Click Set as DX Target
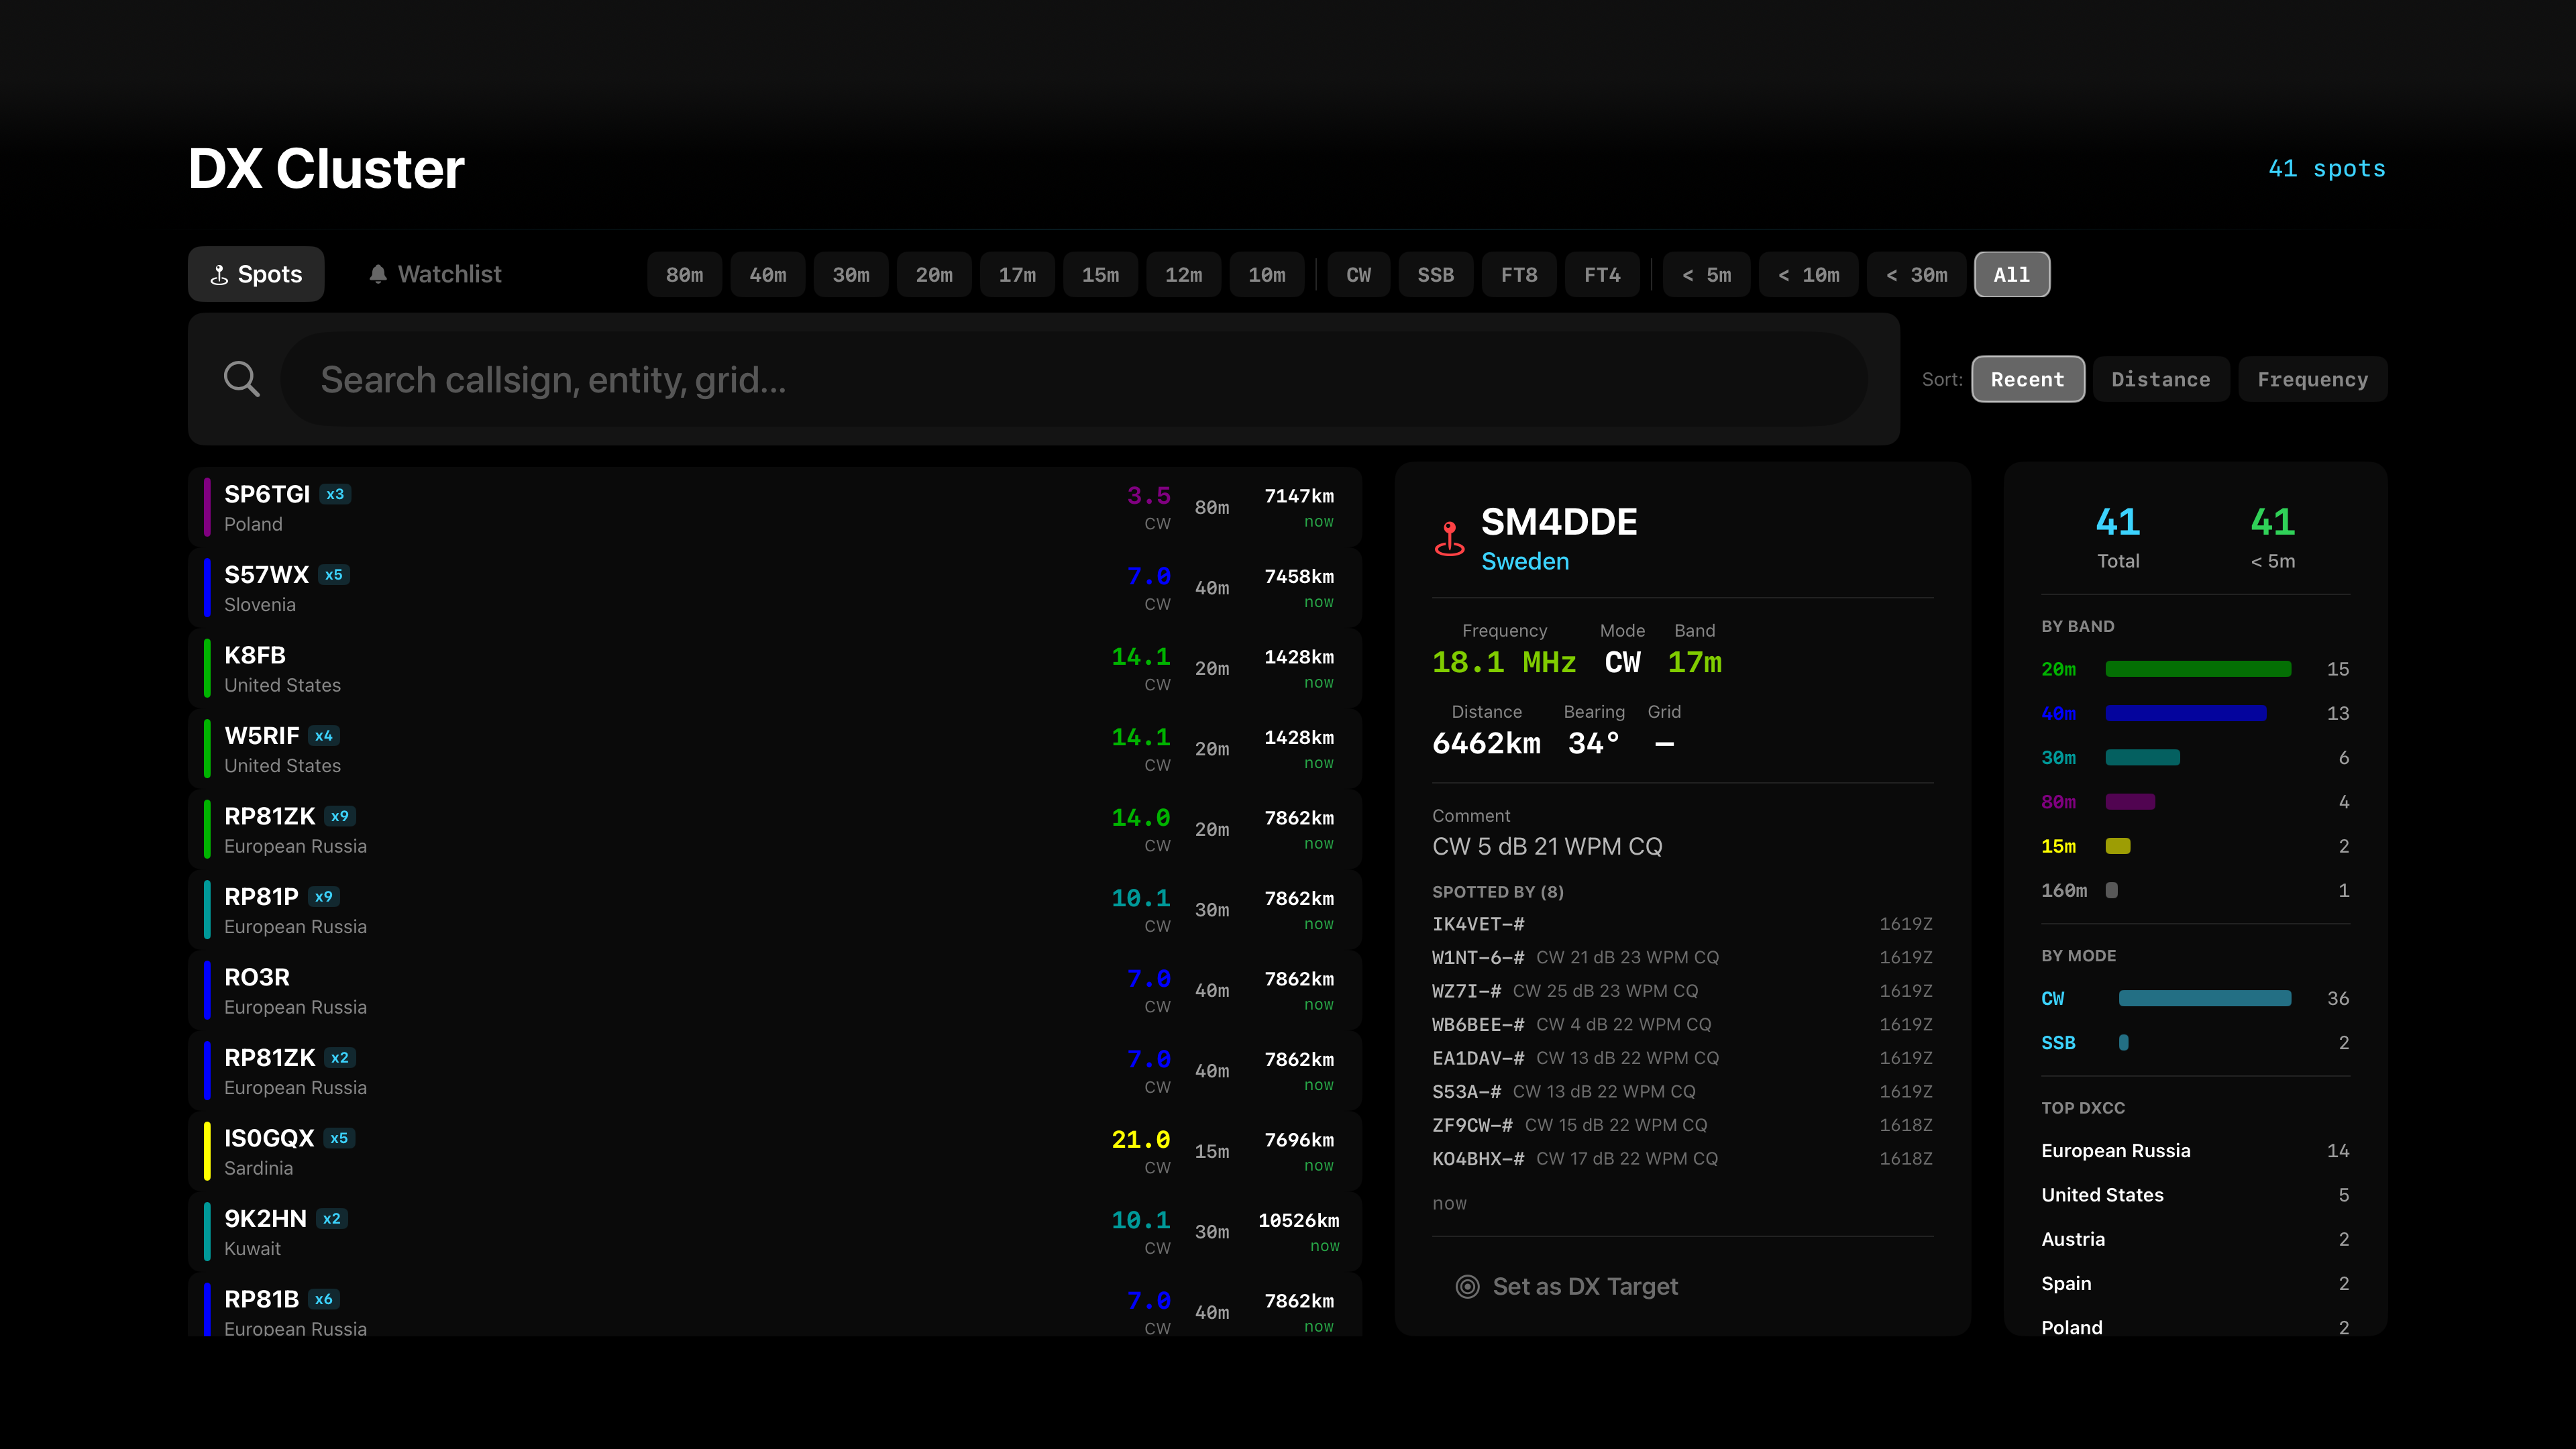Viewport: 2576px width, 1449px height. [1568, 1287]
